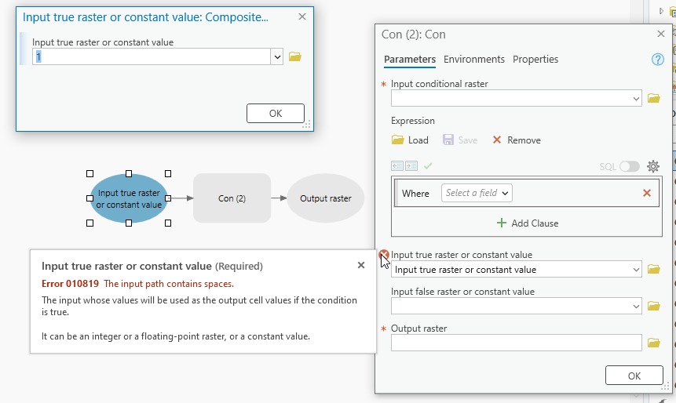
Task: Click the folder icon in the Composite dialog
Action: click(295, 56)
